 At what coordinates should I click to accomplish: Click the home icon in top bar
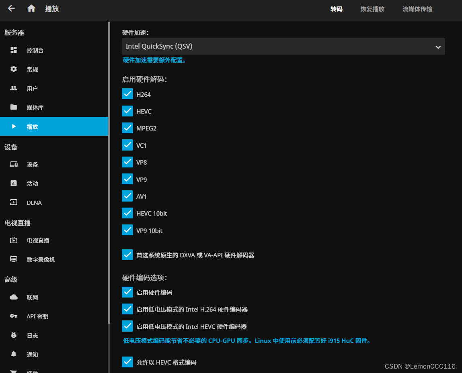coord(31,8)
